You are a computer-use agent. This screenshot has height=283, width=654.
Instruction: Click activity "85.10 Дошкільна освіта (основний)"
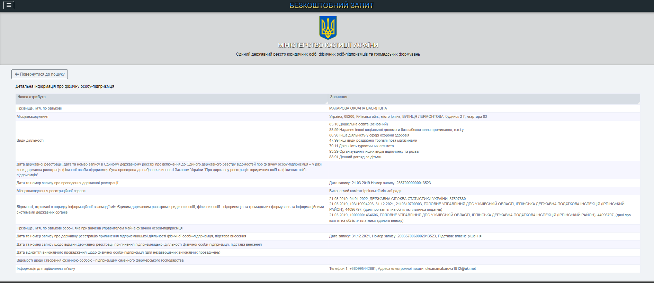tap(358, 124)
